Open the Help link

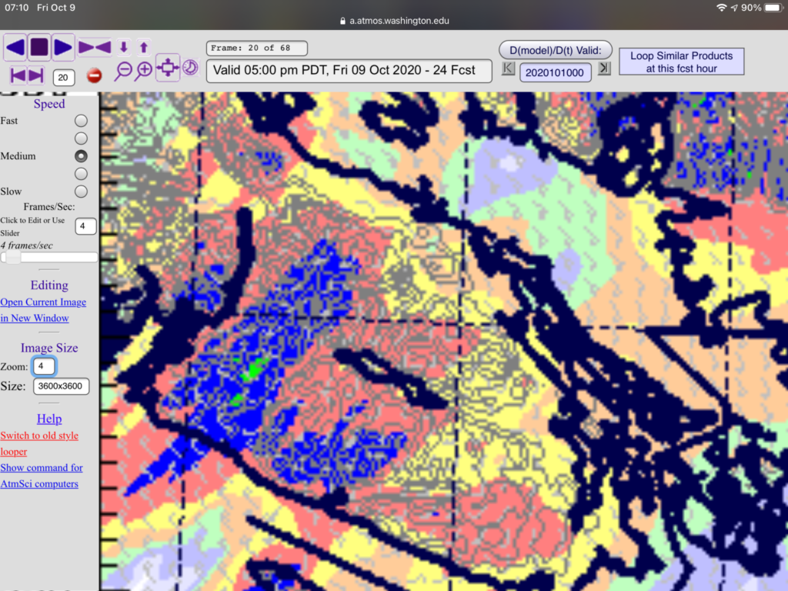coord(49,419)
